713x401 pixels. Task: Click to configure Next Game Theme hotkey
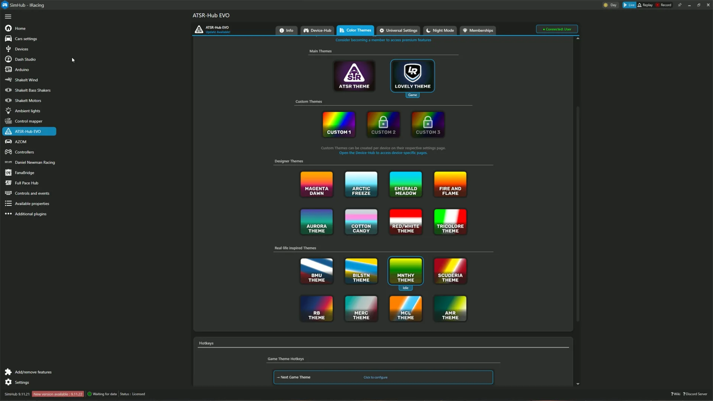pos(375,377)
